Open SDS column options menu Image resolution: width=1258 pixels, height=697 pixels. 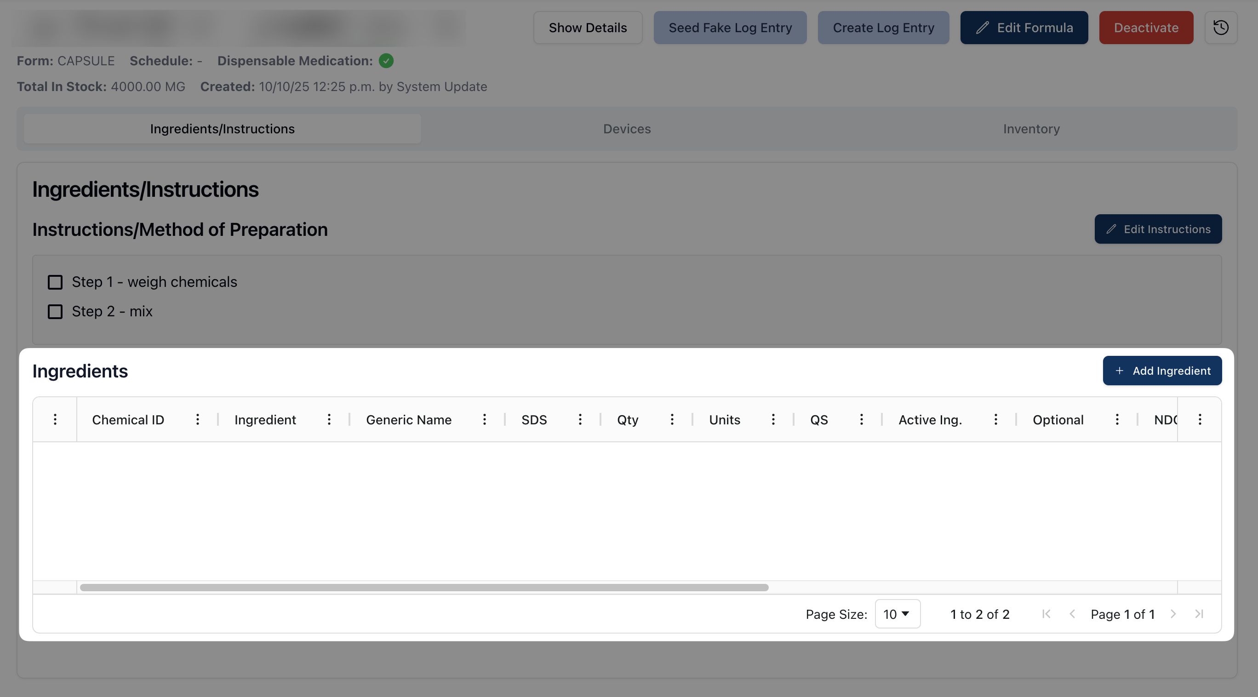pos(580,420)
